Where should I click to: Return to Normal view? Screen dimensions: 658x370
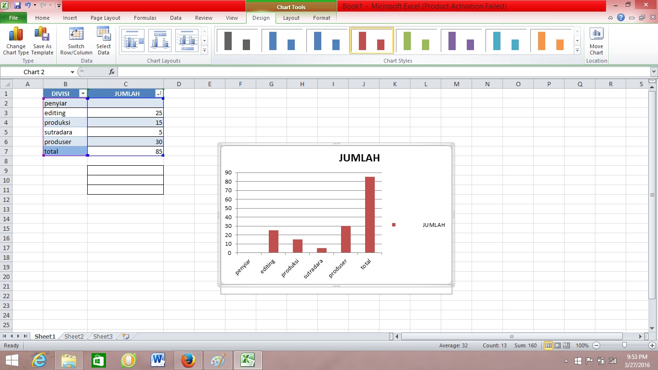pos(548,345)
